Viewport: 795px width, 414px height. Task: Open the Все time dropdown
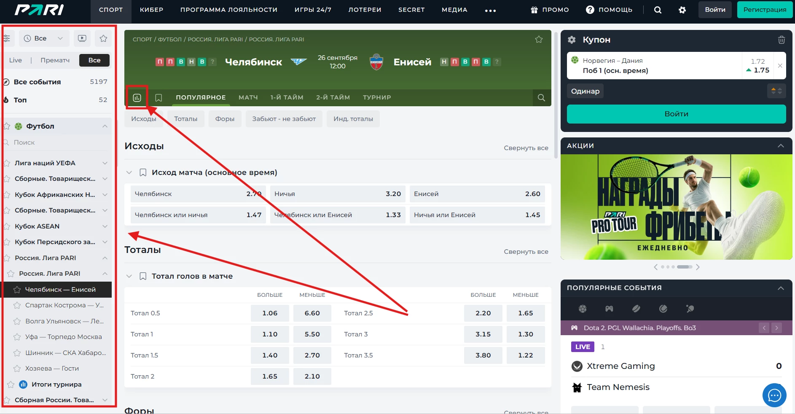(x=44, y=38)
